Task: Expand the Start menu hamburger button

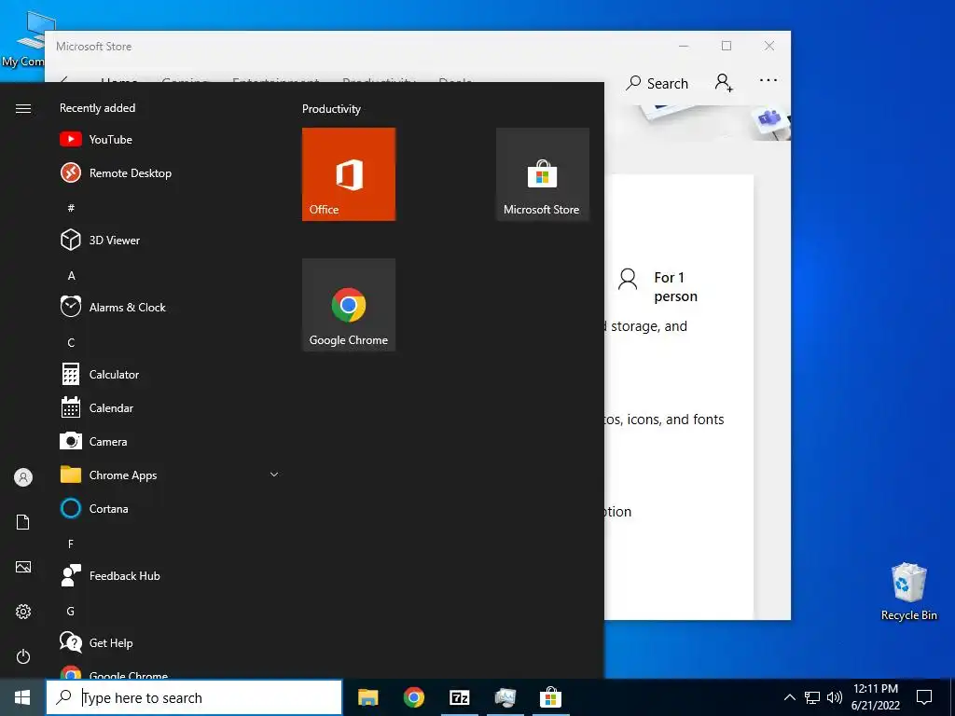Action: tap(23, 108)
